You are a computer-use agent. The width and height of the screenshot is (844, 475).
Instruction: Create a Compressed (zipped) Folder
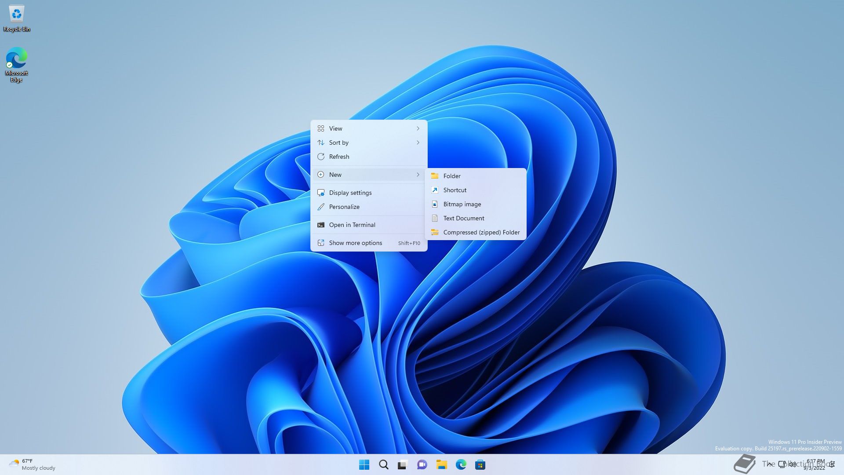coord(476,232)
